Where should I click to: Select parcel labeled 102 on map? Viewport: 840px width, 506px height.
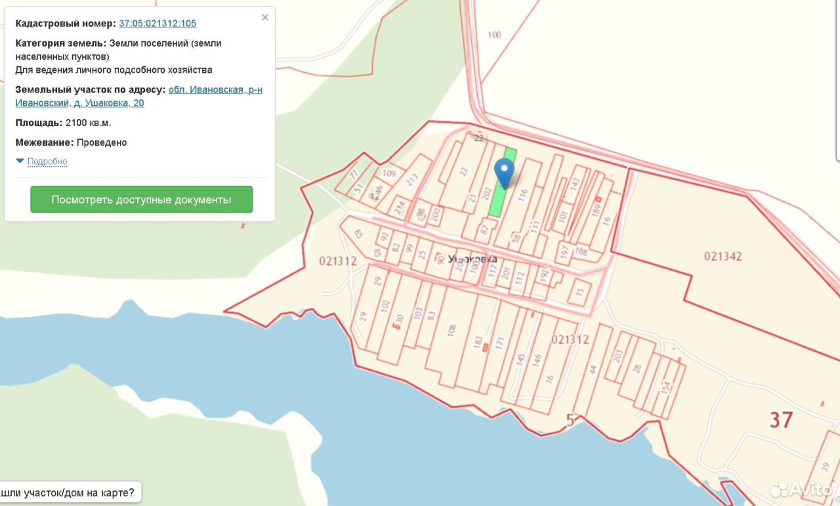coord(385,306)
